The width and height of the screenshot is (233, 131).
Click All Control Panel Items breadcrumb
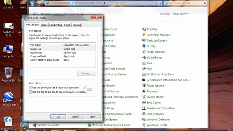[88, 3]
